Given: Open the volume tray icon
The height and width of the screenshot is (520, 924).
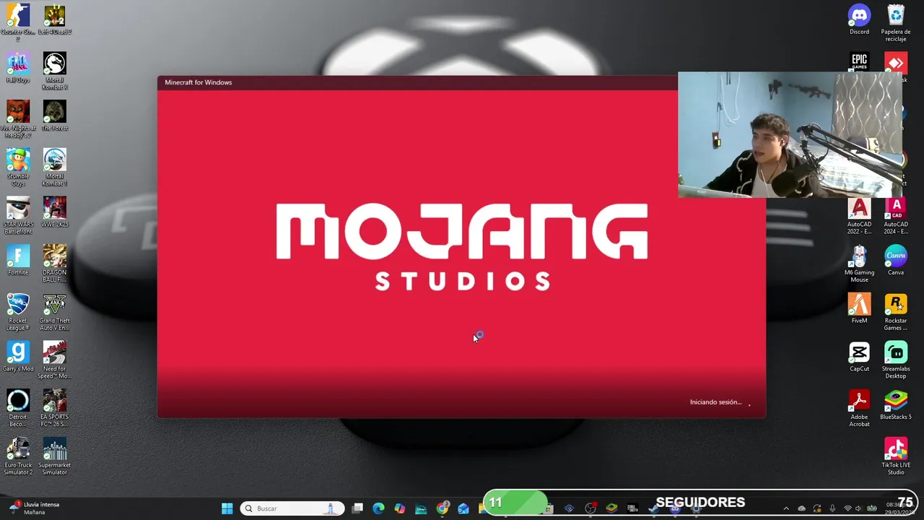Looking at the screenshot, I should [x=860, y=508].
